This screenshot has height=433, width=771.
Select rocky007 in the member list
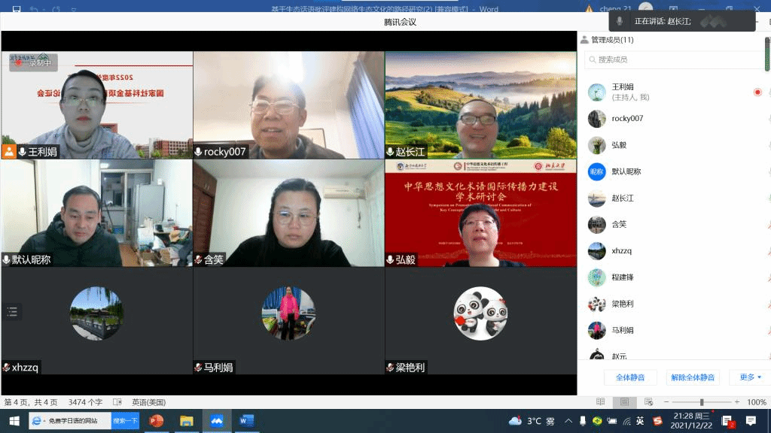coord(627,119)
